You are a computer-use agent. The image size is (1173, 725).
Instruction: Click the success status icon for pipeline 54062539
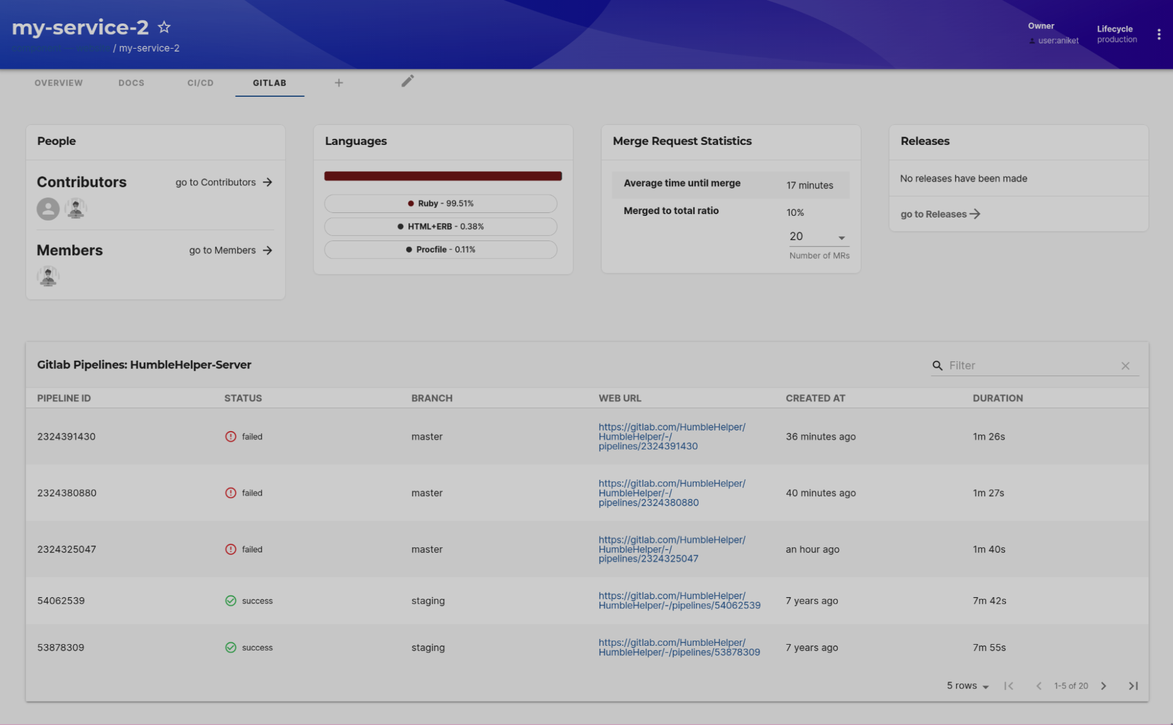point(230,601)
